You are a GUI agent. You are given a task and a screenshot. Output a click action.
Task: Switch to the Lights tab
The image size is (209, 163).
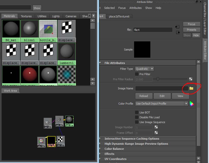point(56,16)
